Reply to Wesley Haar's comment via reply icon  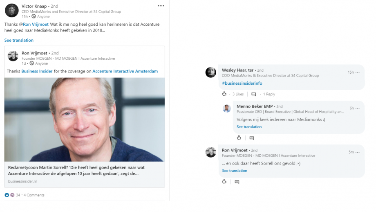click(x=253, y=94)
